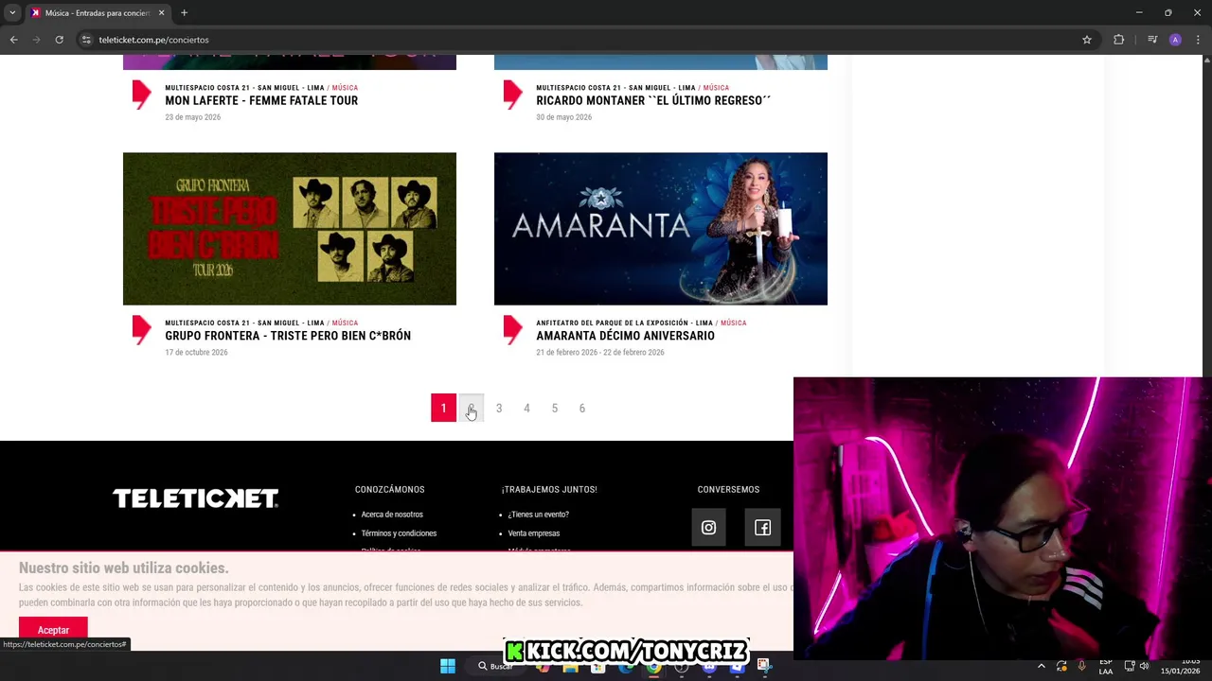Go to page 6 of concerts
Image resolution: width=1212 pixels, height=681 pixels.
tap(582, 408)
